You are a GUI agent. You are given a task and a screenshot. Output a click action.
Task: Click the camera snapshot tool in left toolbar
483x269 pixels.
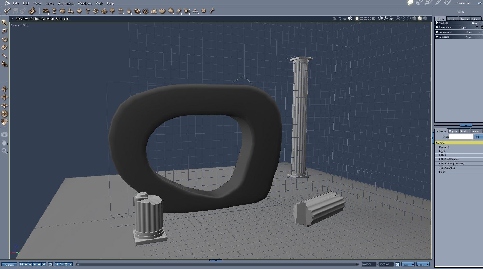tap(4, 134)
